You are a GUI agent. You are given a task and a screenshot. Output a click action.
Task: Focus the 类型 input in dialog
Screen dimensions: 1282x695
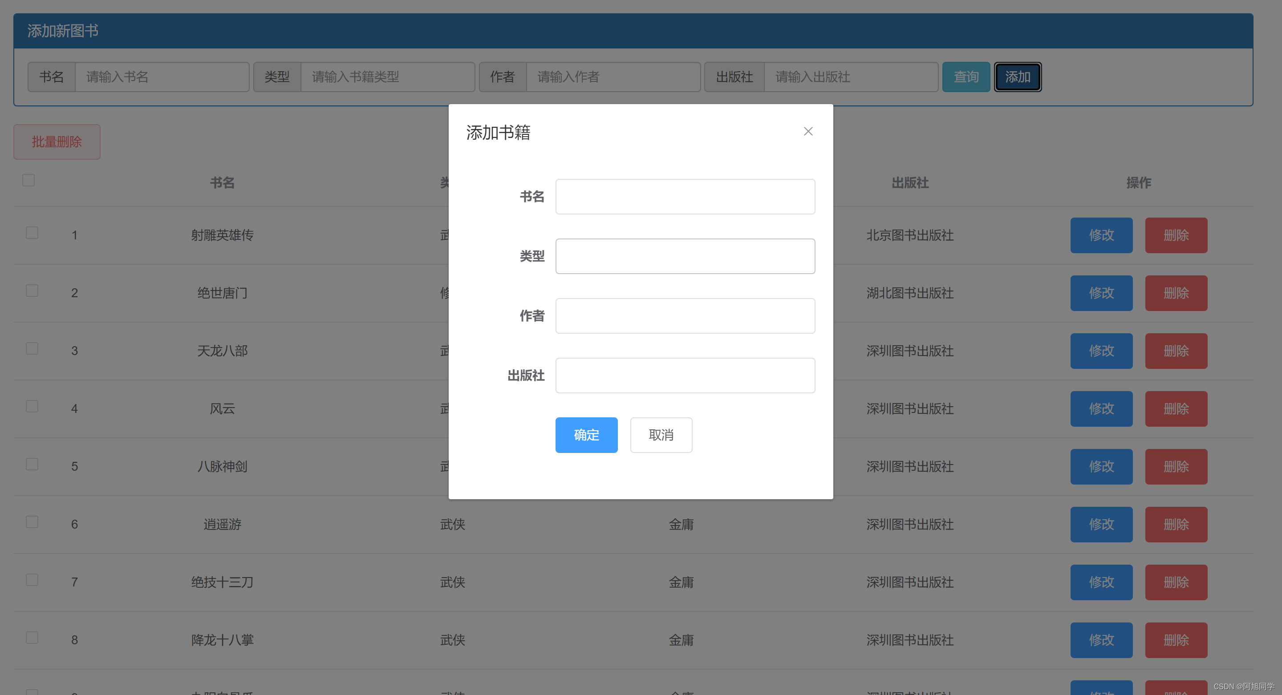685,256
